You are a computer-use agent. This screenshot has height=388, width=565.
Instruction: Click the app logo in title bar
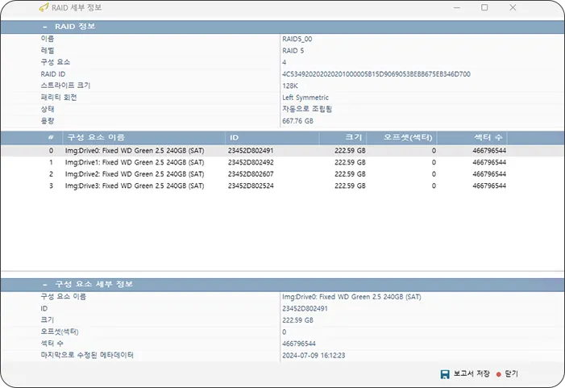click(x=42, y=7)
